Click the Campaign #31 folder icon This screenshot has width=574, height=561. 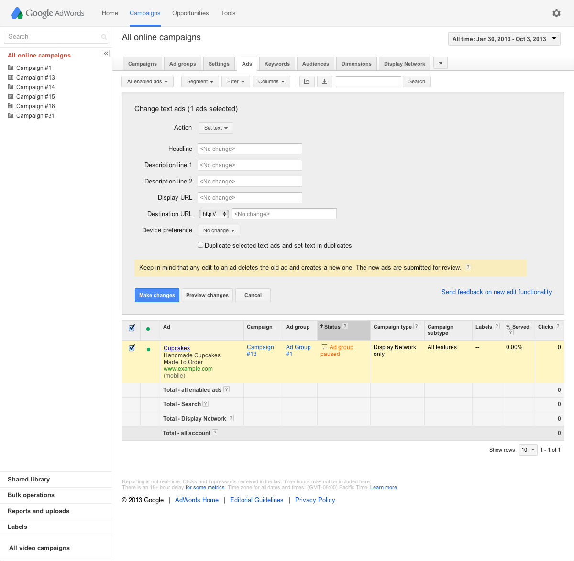pyautogui.click(x=11, y=115)
